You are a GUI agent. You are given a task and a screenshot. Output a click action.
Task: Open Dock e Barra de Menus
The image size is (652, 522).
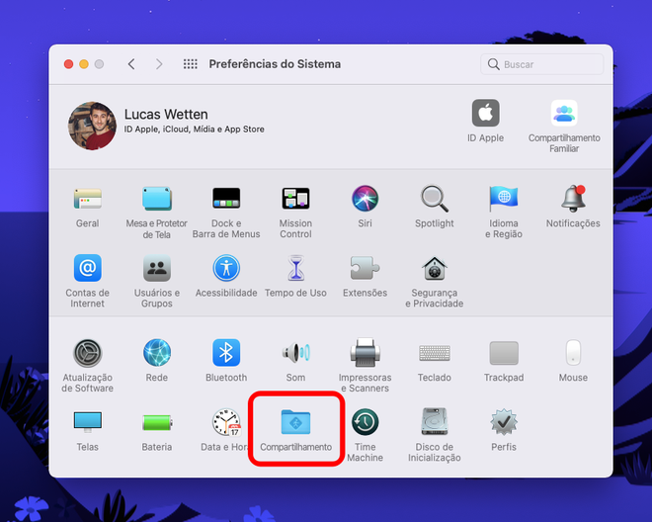(226, 199)
